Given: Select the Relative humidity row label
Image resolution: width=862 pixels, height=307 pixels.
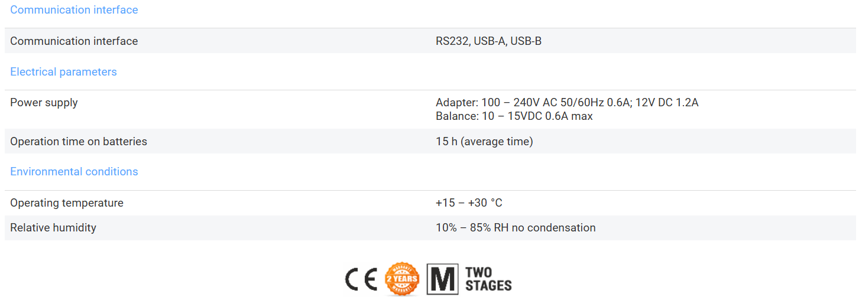Looking at the screenshot, I should coord(53,228).
